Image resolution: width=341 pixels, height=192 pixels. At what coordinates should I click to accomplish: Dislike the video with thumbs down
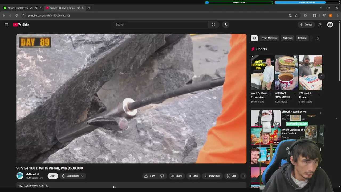click(162, 176)
